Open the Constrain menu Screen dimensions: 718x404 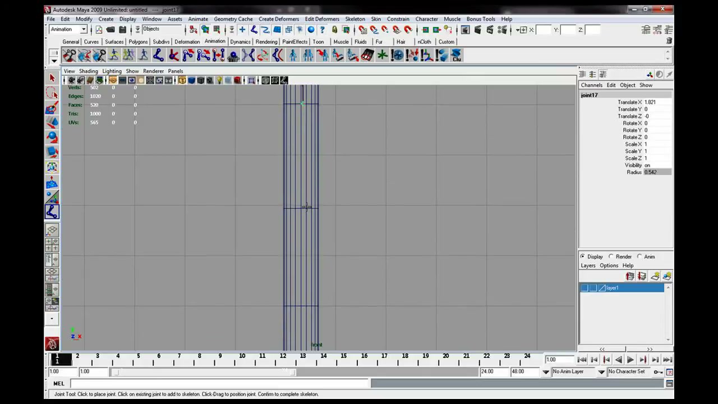point(398,19)
